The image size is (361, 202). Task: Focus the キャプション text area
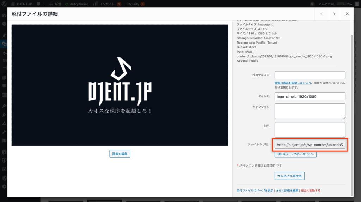point(310,111)
